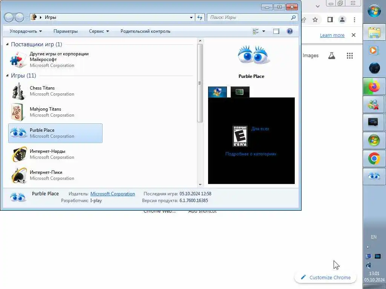Click the back navigation button
The width and height of the screenshot is (386, 289).
click(x=9, y=17)
